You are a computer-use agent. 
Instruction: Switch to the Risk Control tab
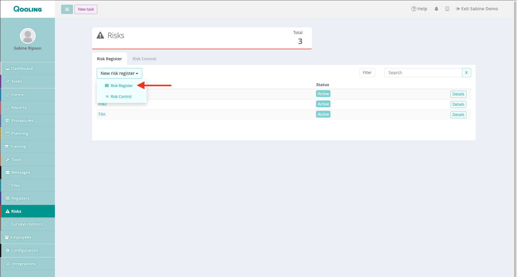(144, 59)
